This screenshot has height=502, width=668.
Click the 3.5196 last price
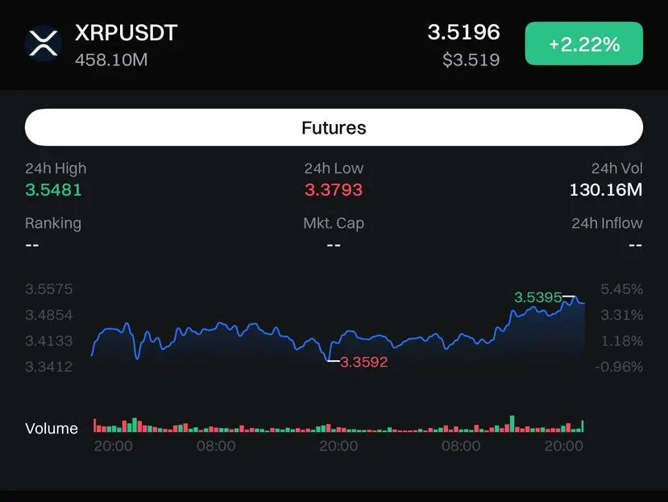[463, 32]
